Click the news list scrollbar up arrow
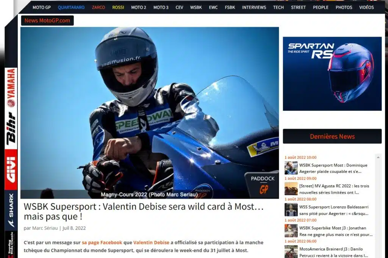The width and height of the screenshot is (388, 258). pos(378,157)
